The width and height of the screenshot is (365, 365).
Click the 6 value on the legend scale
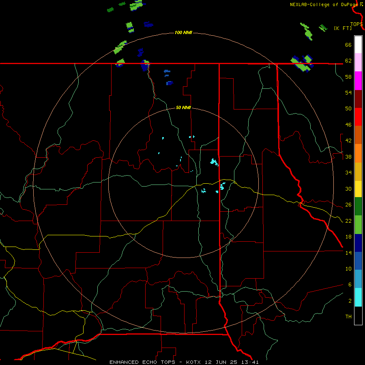tap(350, 285)
